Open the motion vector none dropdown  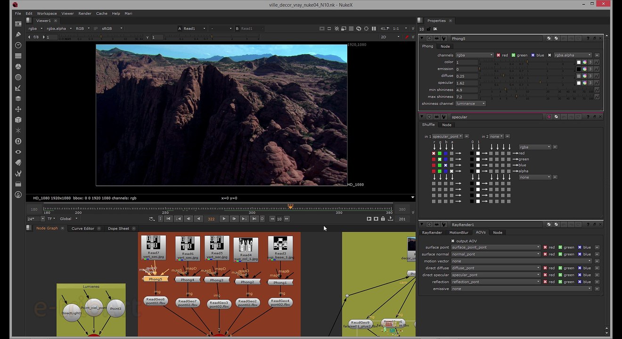click(522, 261)
